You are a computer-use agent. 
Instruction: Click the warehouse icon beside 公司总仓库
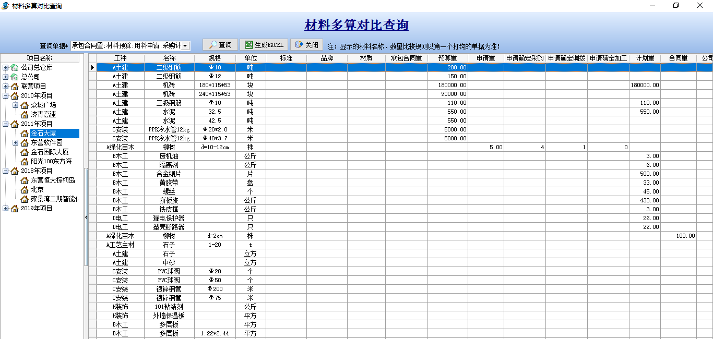(14, 68)
